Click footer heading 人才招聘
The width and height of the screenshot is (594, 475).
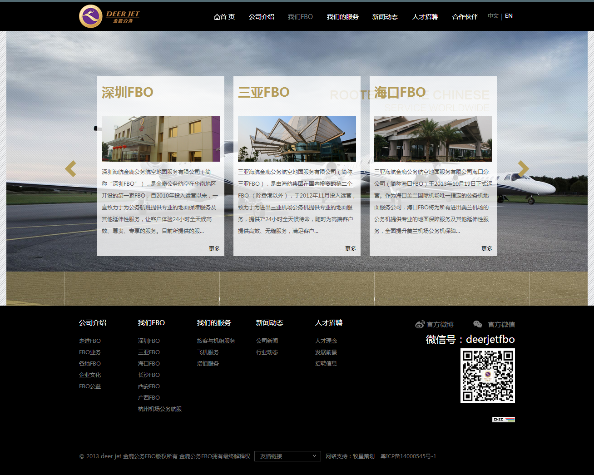pyautogui.click(x=329, y=323)
